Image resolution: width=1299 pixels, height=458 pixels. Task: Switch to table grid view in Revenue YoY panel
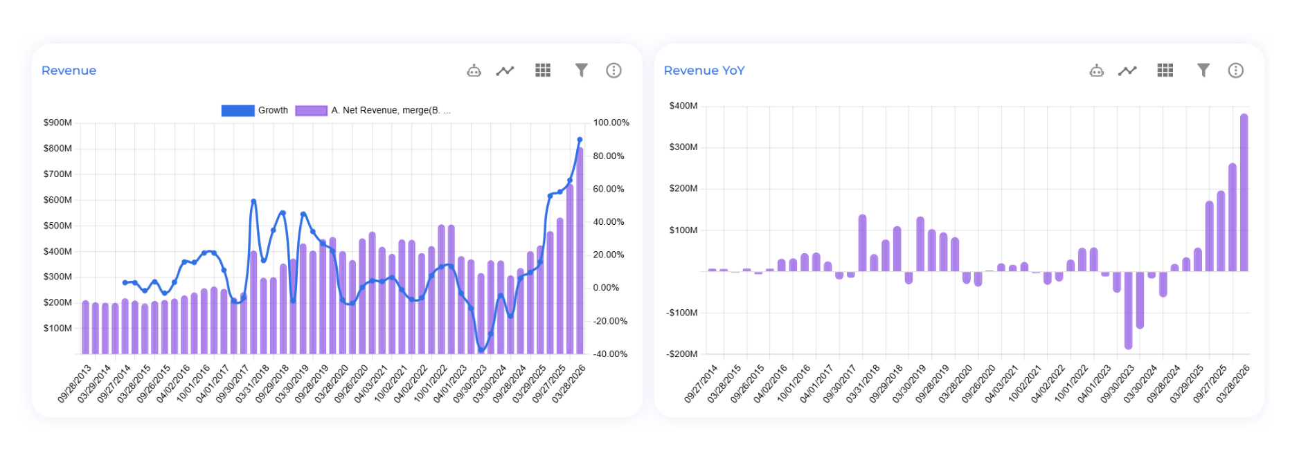click(x=1165, y=71)
